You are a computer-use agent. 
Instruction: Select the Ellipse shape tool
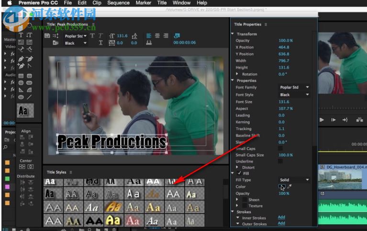[x=21, y=97]
